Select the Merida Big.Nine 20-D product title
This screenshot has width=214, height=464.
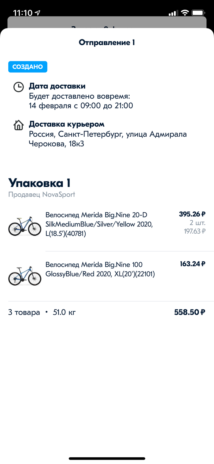[99, 224]
